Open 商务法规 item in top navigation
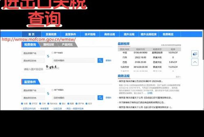The width and height of the screenshot is (204, 137). click(x=110, y=34)
